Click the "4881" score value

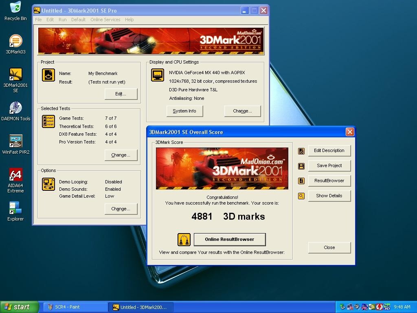(x=202, y=217)
